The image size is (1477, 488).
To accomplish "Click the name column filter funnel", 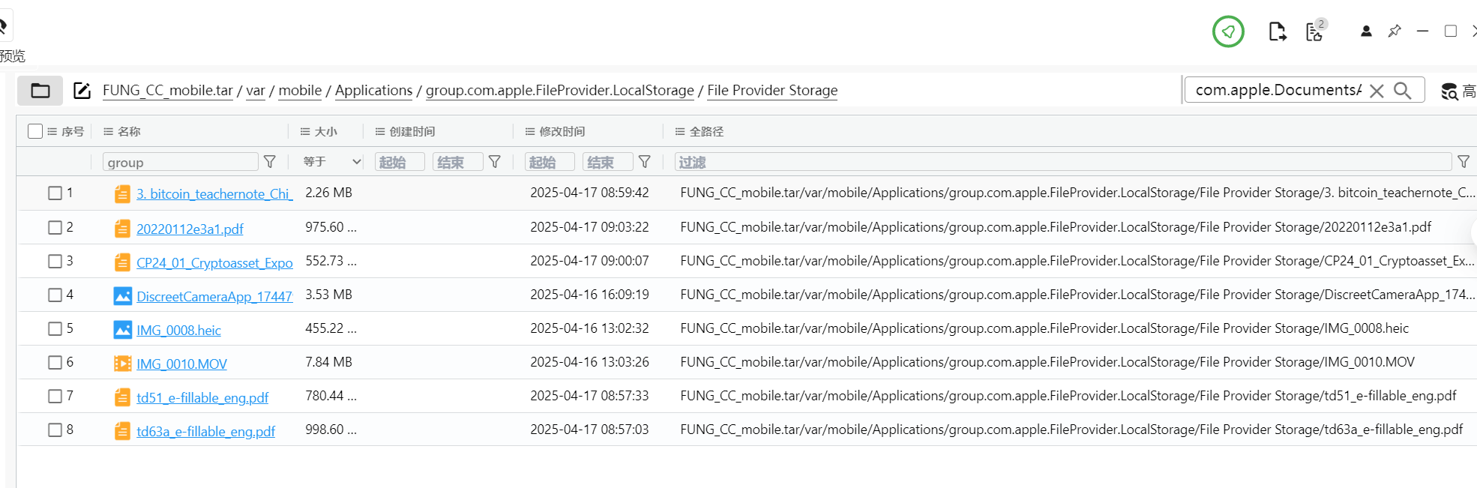I will coord(270,162).
